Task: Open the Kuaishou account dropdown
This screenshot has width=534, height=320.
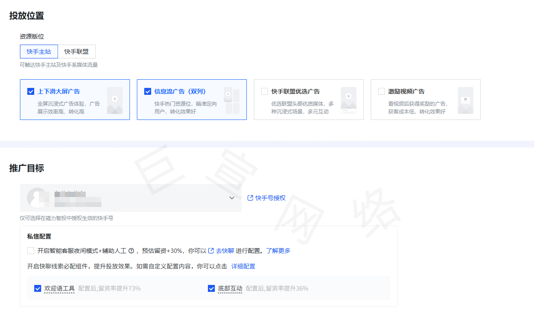Action: (232, 197)
